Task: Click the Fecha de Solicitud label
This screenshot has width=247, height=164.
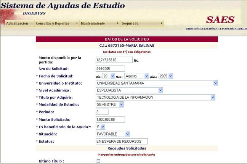Action: [x=56, y=76]
